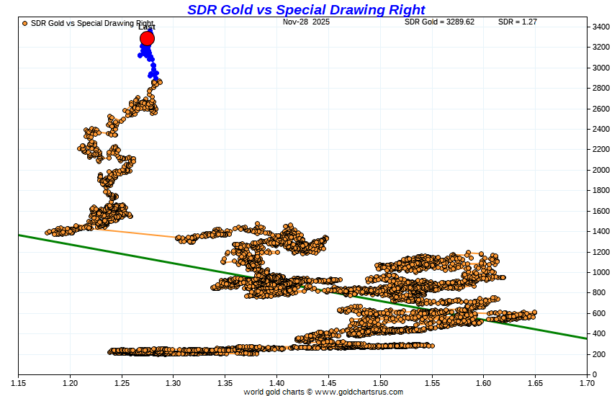Click the orange legend marker icon

pyautogui.click(x=25, y=23)
